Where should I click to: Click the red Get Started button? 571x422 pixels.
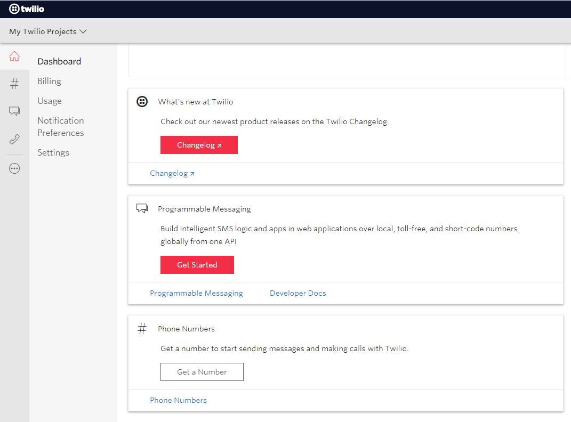coord(197,265)
